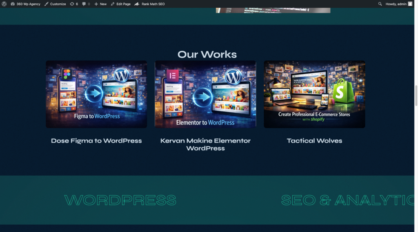Screen dimensions: 418x232
Task: Click Customize in the admin bar
Action: coord(55,4)
